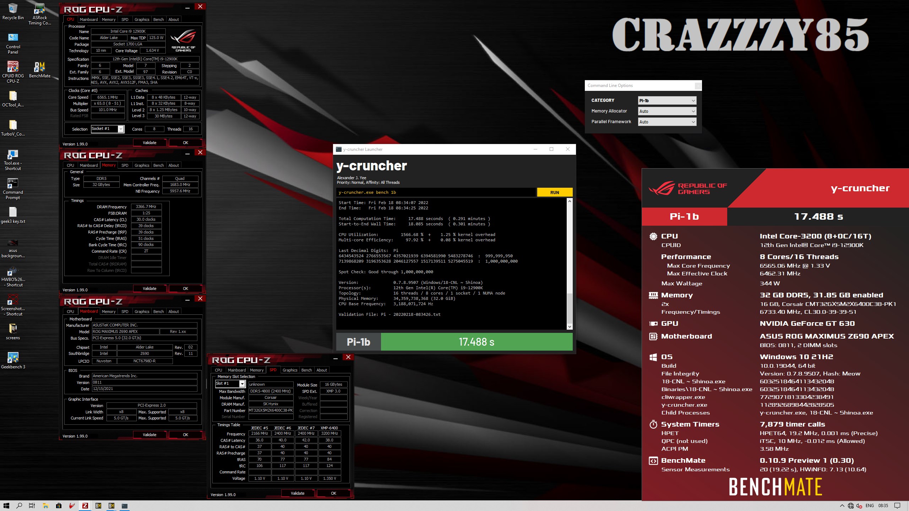
Task: Select About tab in SPD CPU-Z window
Action: pyautogui.click(x=322, y=370)
